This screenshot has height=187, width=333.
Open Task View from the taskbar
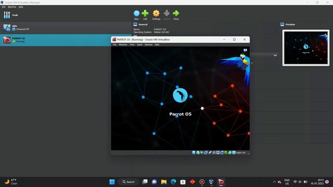[x=145, y=182]
